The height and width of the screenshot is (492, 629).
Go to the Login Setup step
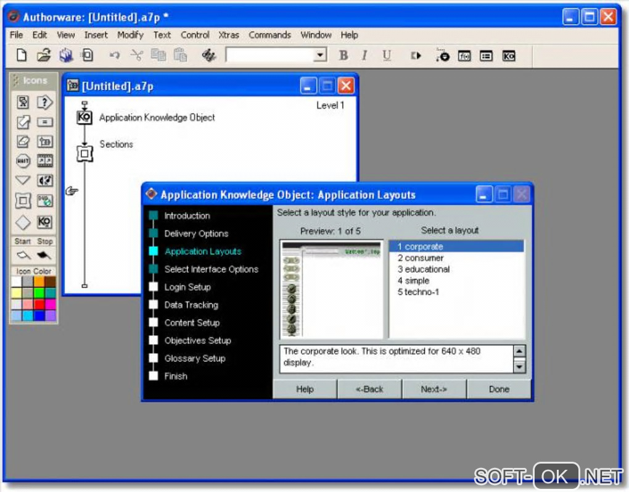[187, 287]
